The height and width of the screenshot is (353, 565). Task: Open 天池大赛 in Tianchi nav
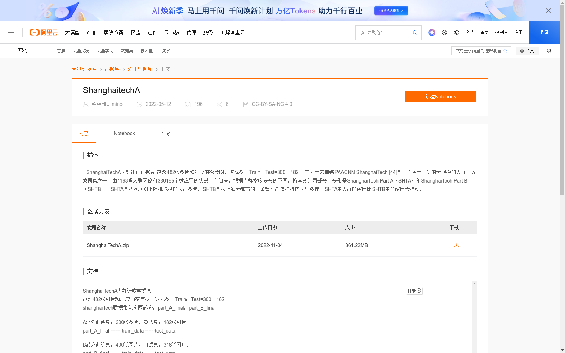81,51
